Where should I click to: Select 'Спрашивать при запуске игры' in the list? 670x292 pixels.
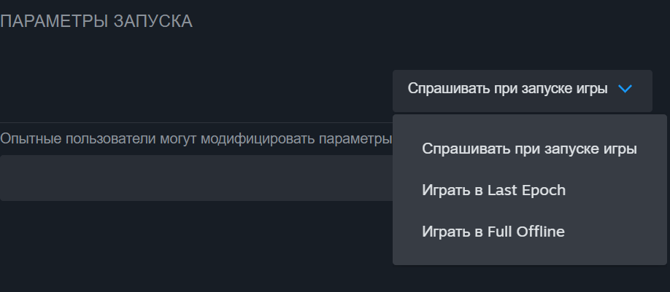pyautogui.click(x=529, y=149)
